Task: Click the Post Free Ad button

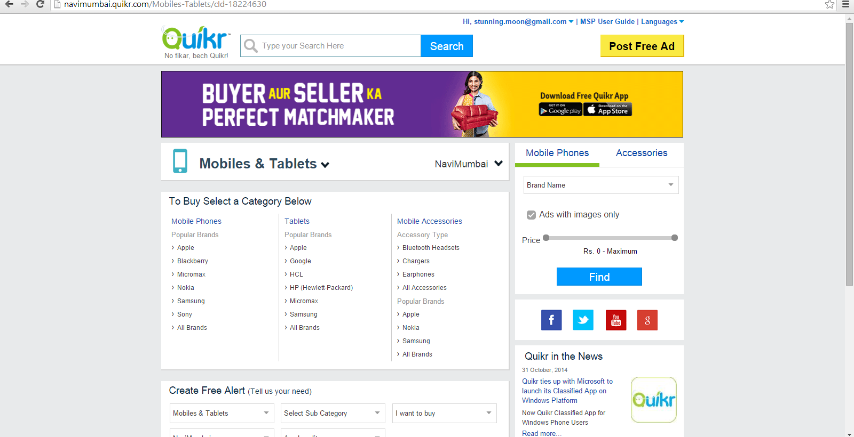Action: (x=642, y=46)
